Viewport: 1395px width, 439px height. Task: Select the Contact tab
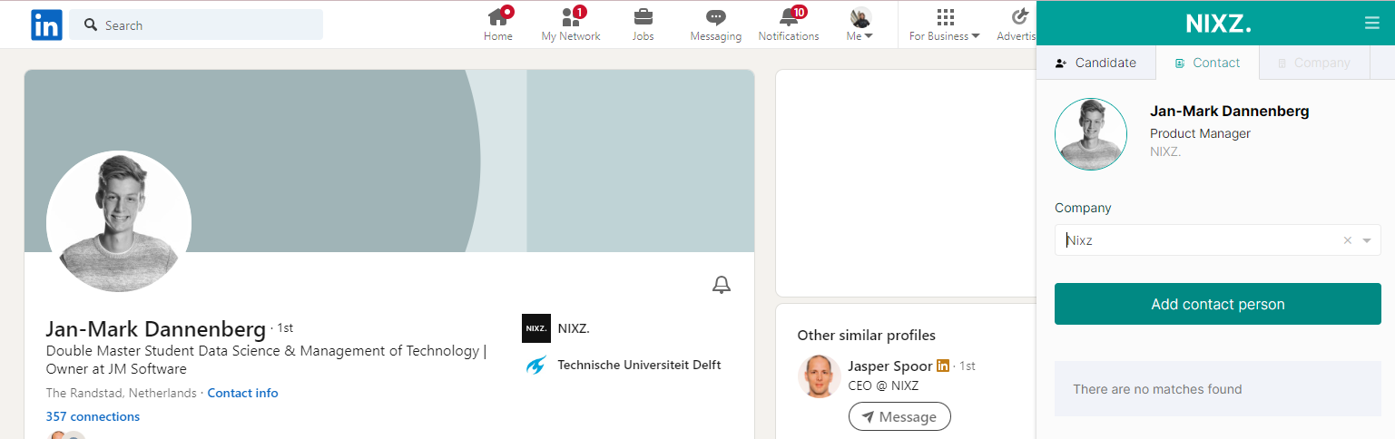click(x=1207, y=63)
